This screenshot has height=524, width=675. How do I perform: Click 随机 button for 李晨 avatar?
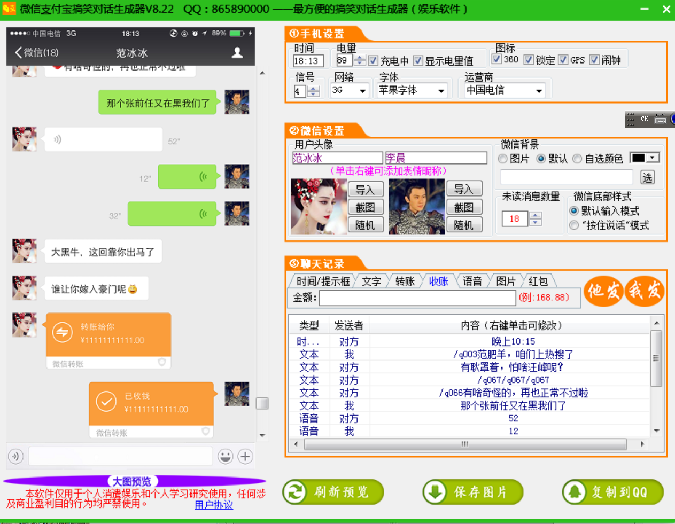[464, 225]
